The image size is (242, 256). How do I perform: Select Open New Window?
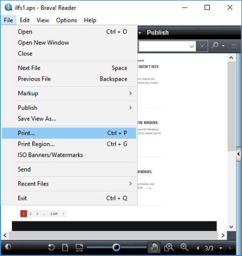click(x=69, y=42)
